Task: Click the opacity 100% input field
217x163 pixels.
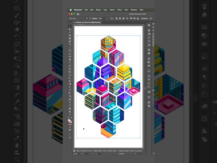Action: pos(102,18)
